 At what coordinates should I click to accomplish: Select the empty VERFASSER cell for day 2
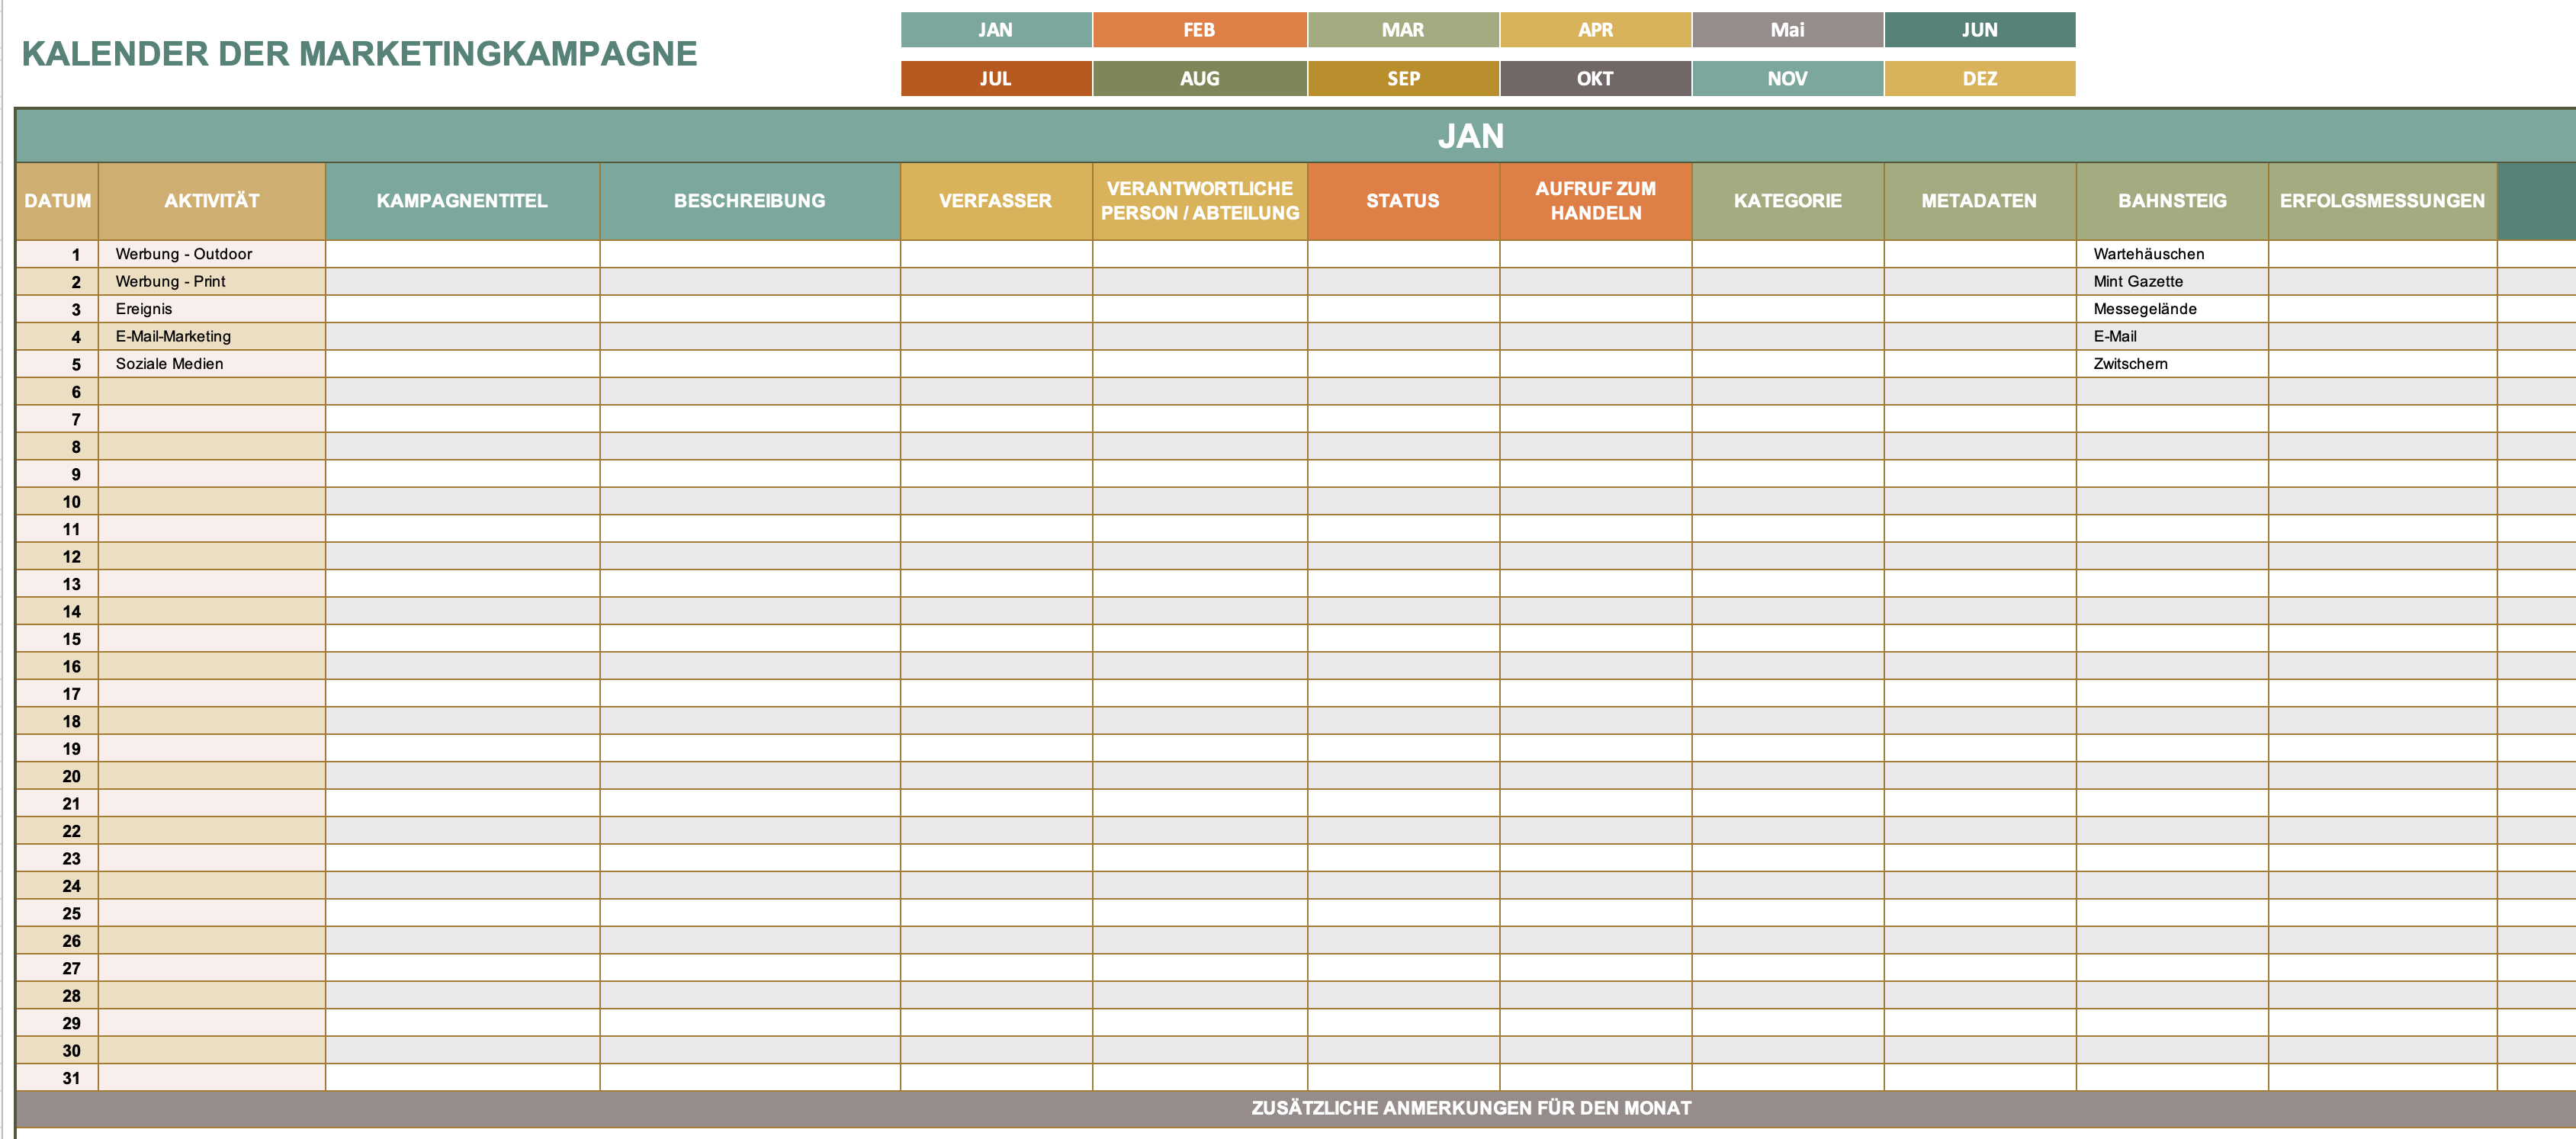996,282
